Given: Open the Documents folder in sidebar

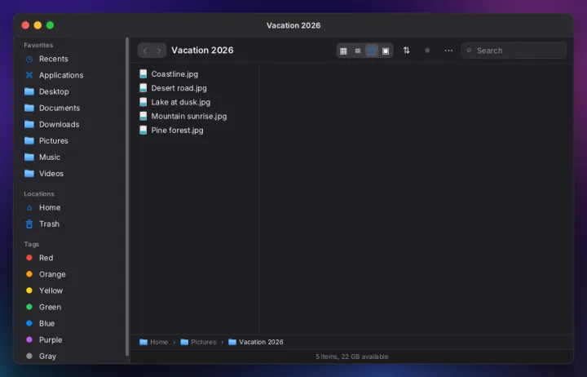Looking at the screenshot, I should (x=73, y=108).
